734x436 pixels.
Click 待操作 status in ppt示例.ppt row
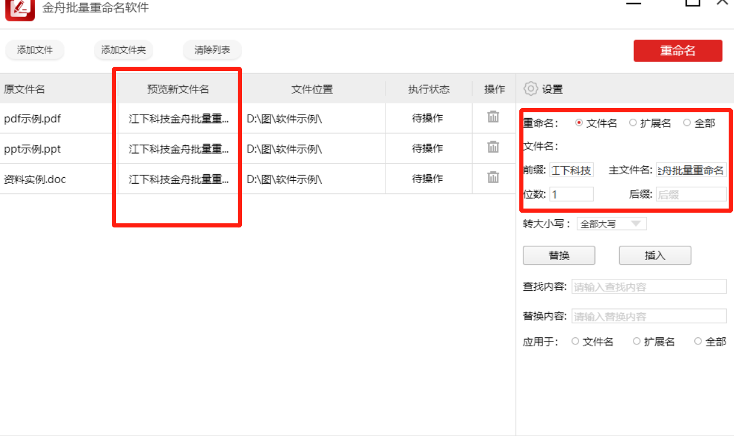pyautogui.click(x=428, y=149)
